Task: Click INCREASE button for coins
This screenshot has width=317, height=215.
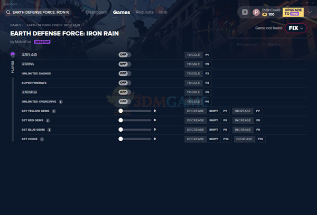Action: coord(244,139)
